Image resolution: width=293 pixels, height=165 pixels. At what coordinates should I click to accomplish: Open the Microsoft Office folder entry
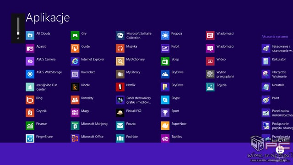(75, 138)
